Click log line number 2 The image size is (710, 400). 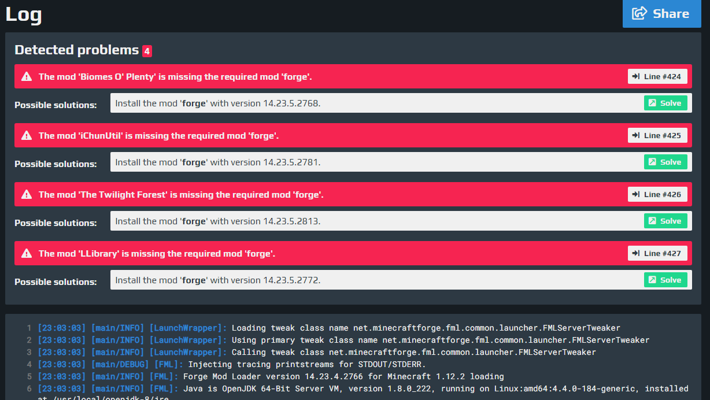(29, 340)
